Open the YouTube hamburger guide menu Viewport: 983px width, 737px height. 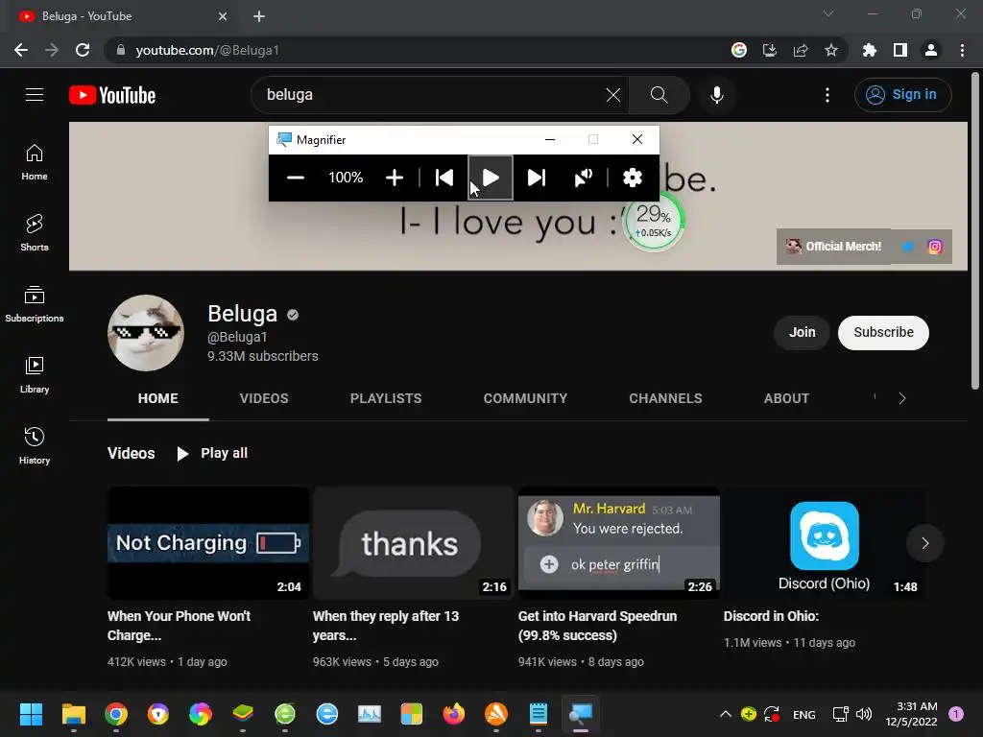click(x=35, y=95)
